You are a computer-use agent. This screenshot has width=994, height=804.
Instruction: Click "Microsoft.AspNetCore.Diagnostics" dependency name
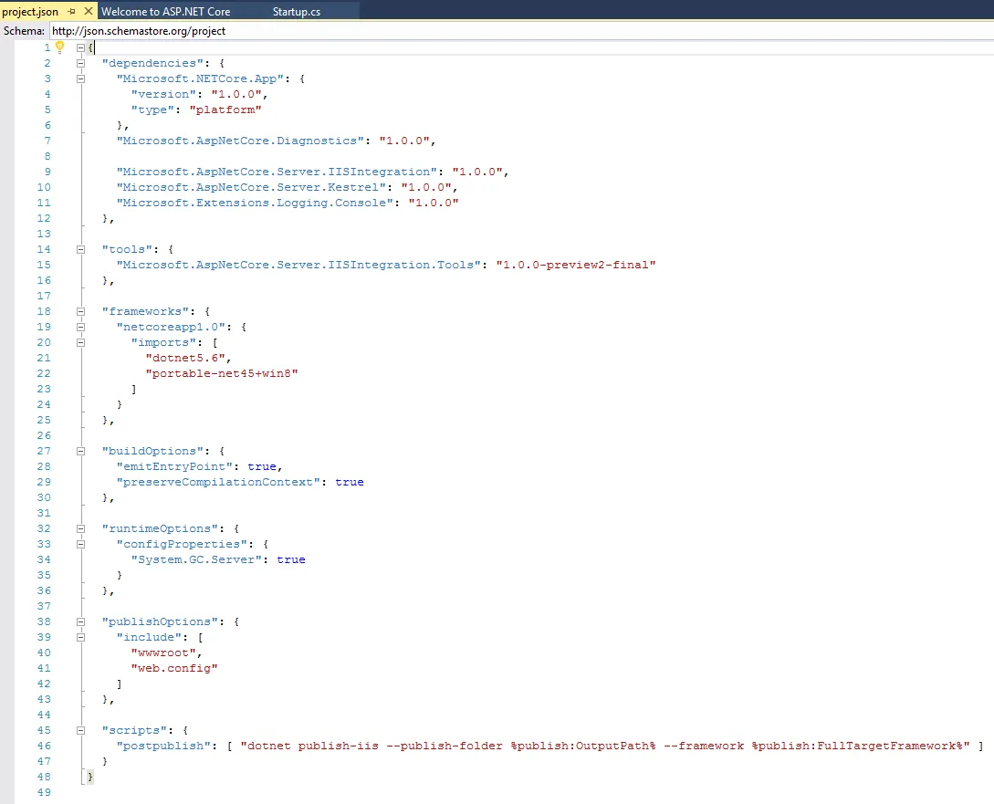pos(240,141)
